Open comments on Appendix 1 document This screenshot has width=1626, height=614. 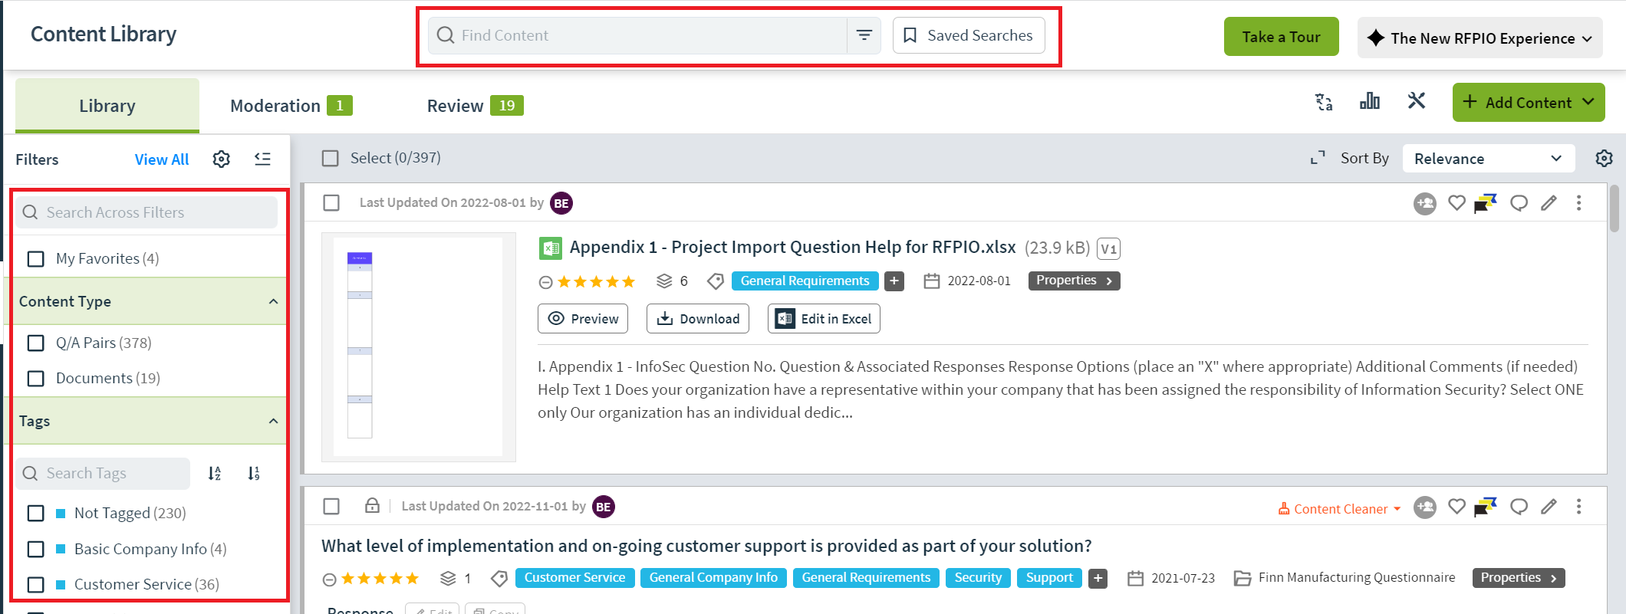(x=1519, y=203)
